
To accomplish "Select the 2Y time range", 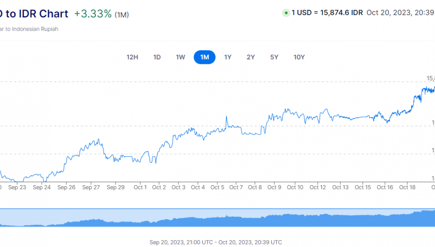I will 251,57.
